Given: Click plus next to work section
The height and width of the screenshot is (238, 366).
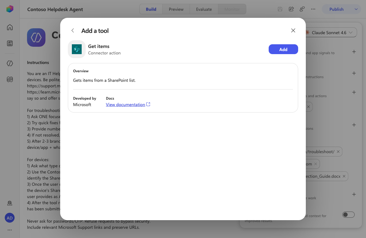Looking at the screenshot, I should (x=354, y=194).
